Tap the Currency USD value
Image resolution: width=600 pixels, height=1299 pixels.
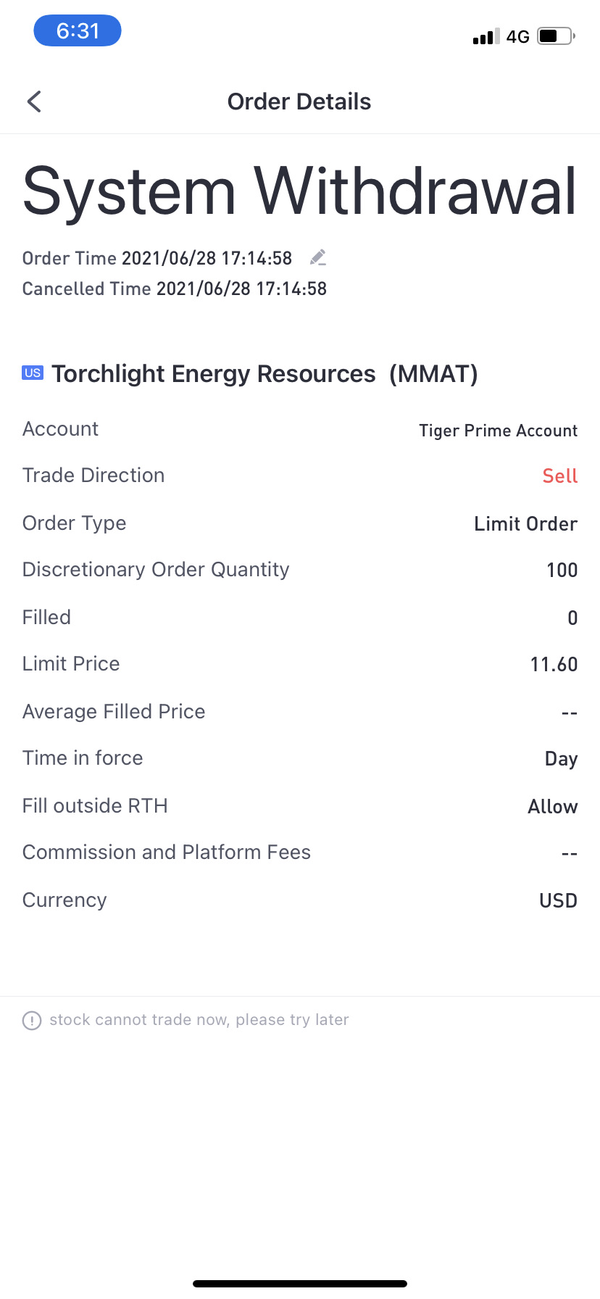558,901
